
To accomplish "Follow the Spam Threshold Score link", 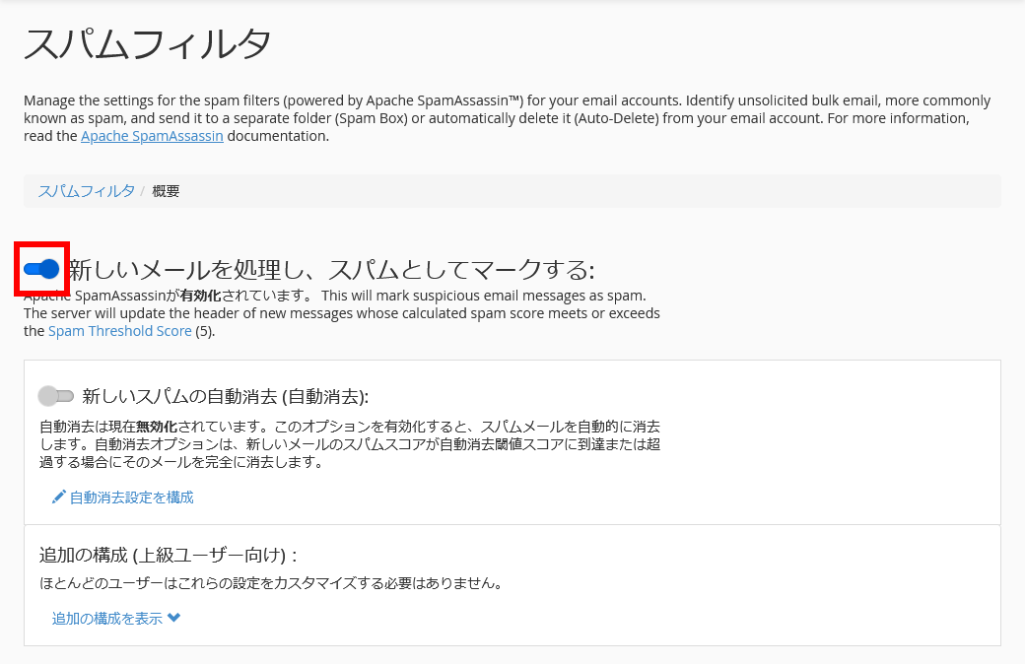I will [119, 330].
